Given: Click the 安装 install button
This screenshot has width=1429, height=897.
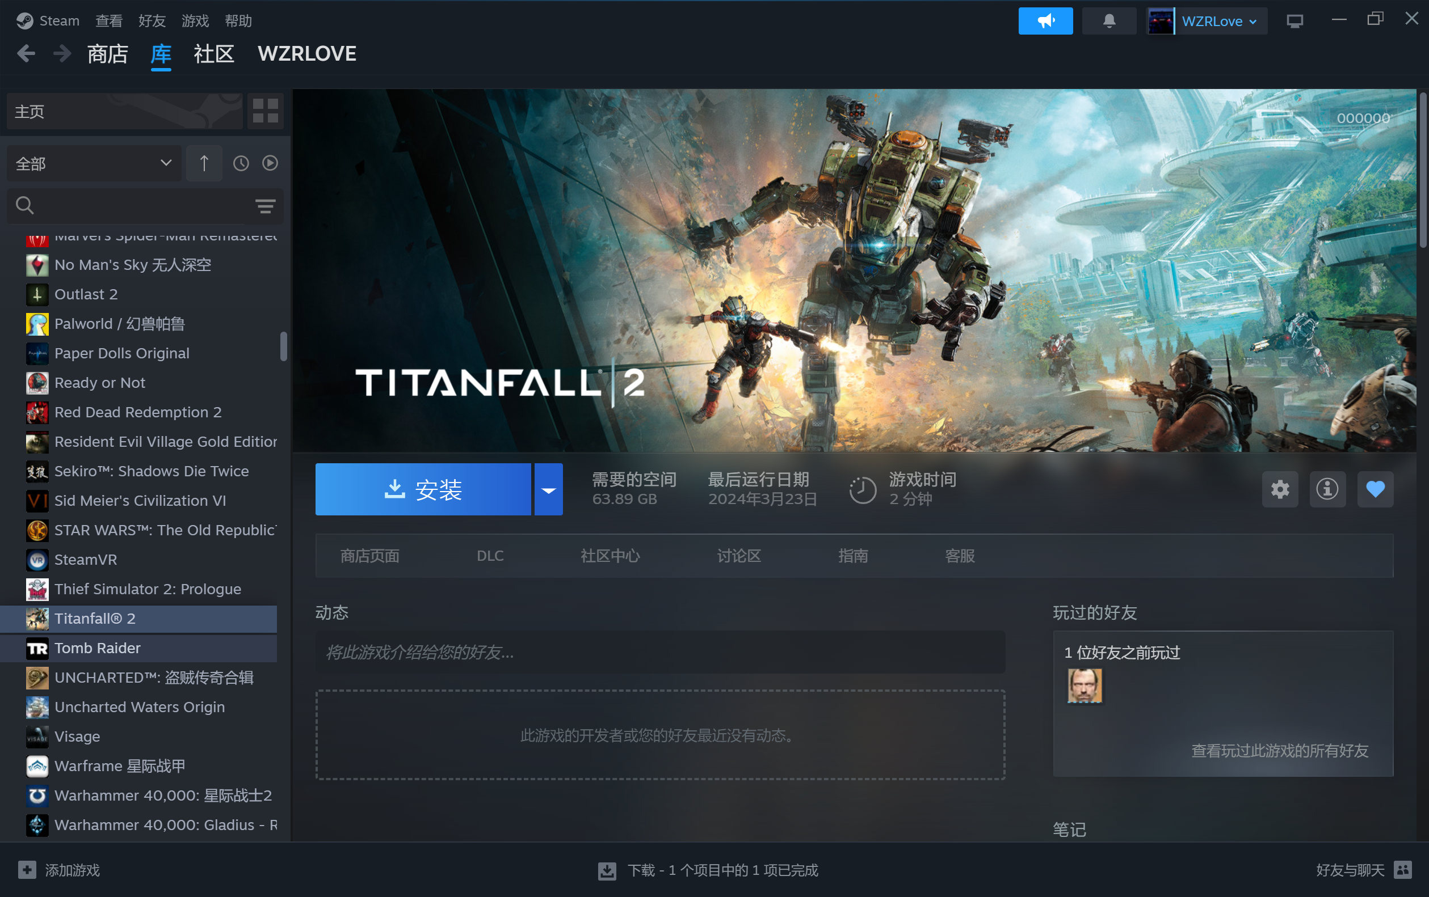Looking at the screenshot, I should tap(423, 490).
